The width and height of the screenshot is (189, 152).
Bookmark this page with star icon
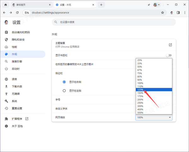tap(162, 13)
